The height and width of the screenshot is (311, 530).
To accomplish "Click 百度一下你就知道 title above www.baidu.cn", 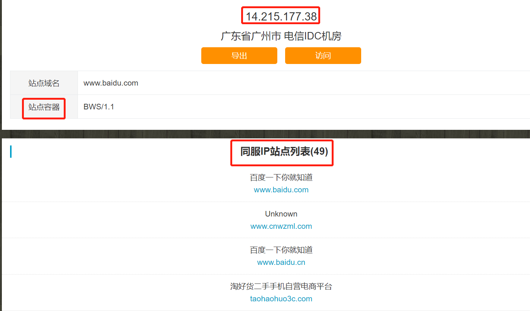I will point(281,250).
